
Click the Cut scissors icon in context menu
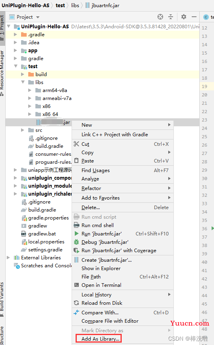pos(76,144)
